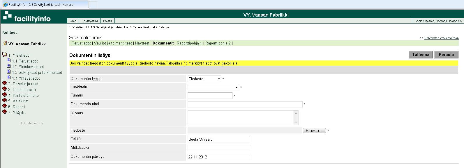Click the red book icon for 3. Kunnossapito

(5, 89)
